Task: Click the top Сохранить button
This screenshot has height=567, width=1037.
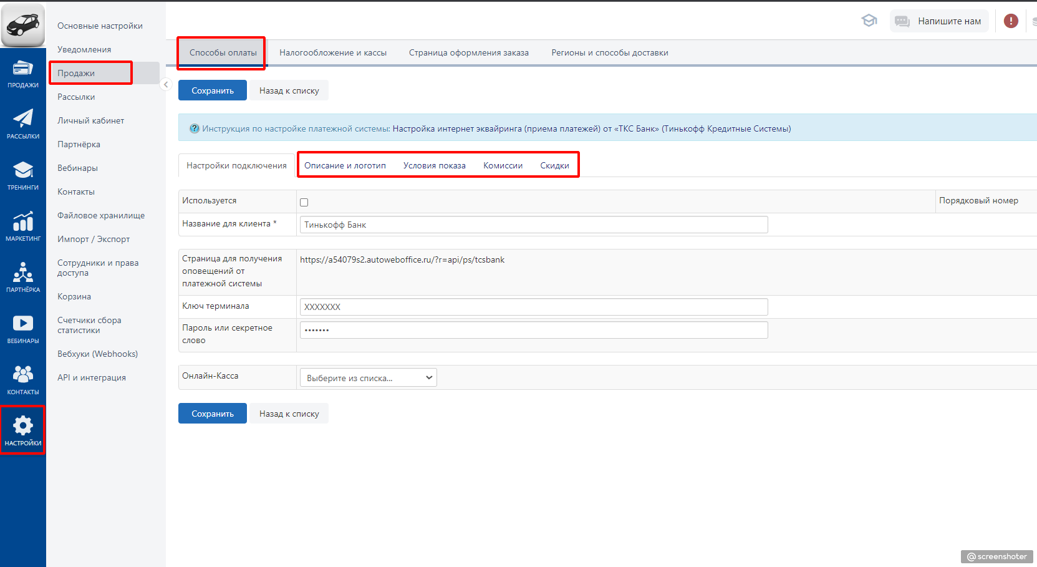Action: point(212,91)
